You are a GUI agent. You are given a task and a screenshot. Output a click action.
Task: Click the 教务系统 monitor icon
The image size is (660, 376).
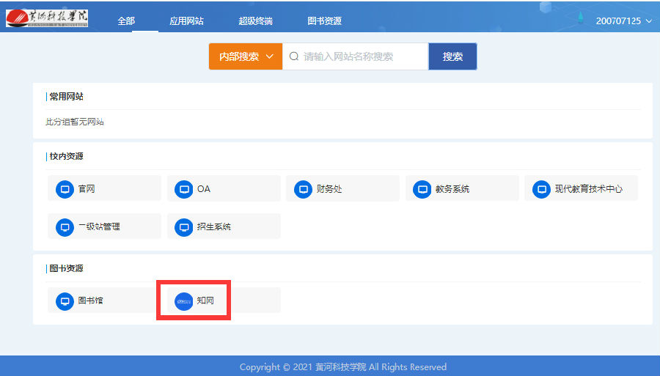point(422,189)
